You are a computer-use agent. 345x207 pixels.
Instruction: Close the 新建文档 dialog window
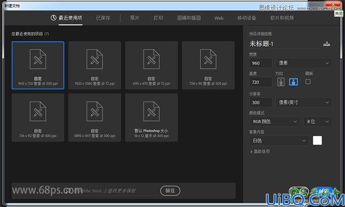coord(333,5)
